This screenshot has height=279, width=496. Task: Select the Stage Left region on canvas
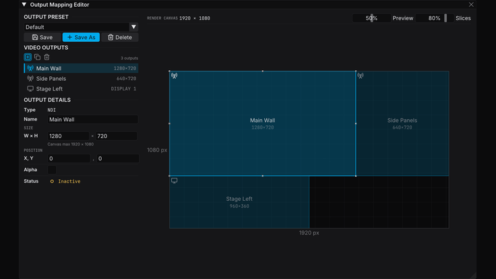pyautogui.click(x=239, y=202)
